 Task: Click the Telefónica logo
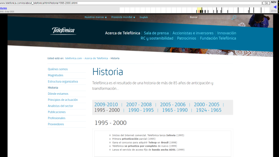click(x=63, y=31)
